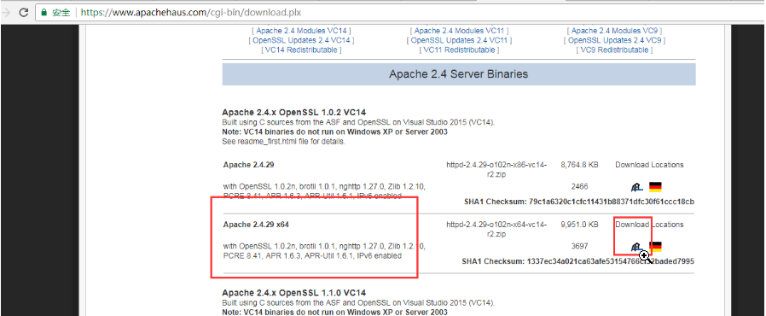Open Apache 2.4 Modules VC9 link
Screen dimensions: 766x316
point(614,31)
